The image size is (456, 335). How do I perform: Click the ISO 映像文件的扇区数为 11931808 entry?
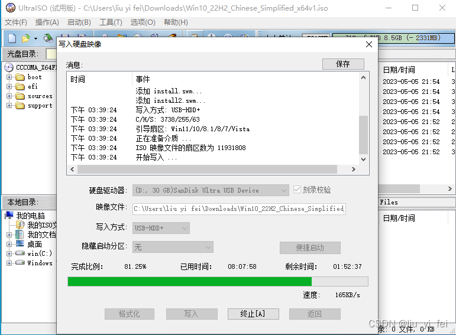pyautogui.click(x=191, y=148)
